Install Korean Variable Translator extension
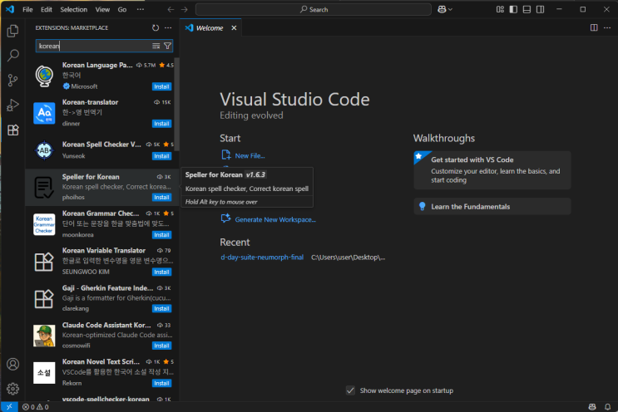 [161, 272]
